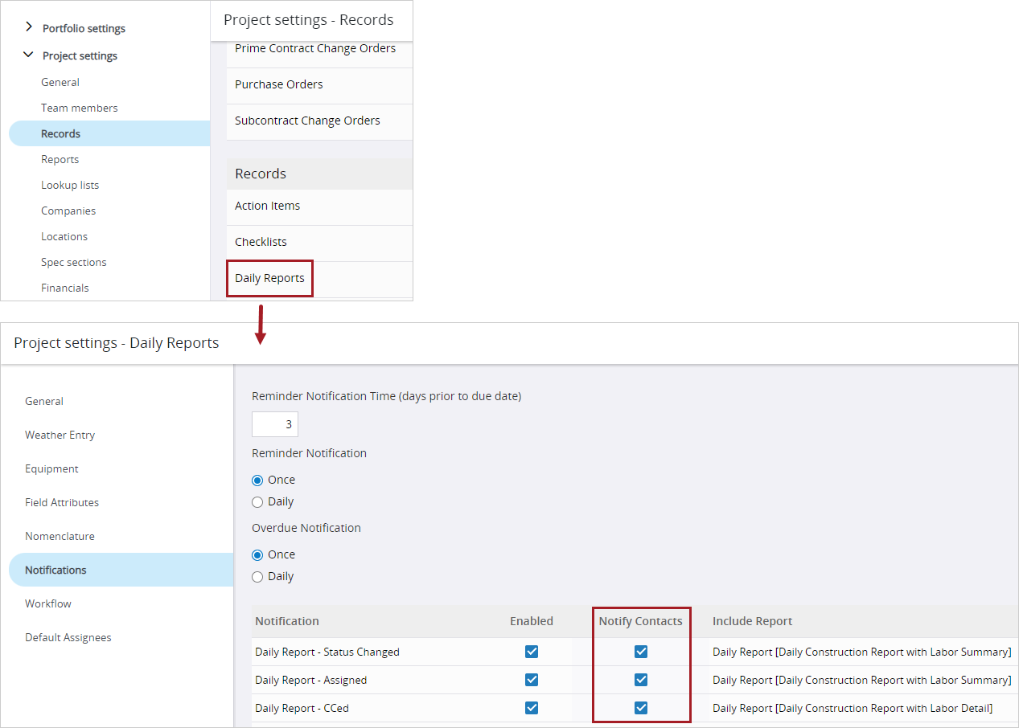This screenshot has height=728, width=1019.
Task: Select Once for Reminder Notification
Action: [257, 480]
